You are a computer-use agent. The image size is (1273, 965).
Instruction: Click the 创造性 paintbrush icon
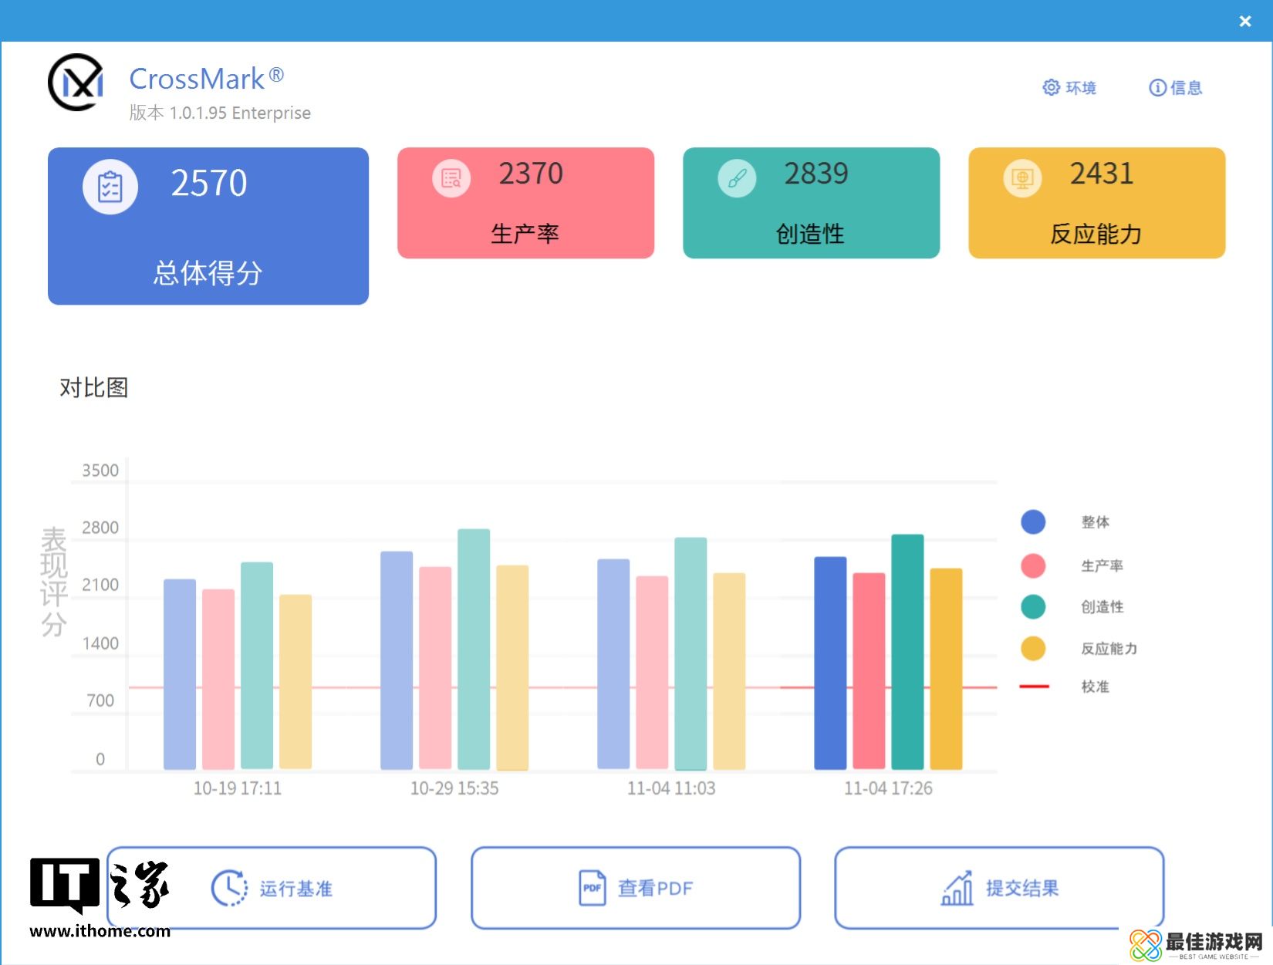click(x=737, y=179)
